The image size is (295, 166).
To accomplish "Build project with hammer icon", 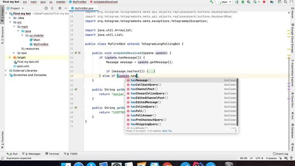I will 212,2.
